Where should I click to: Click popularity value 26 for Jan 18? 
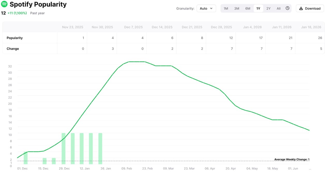click(320, 38)
